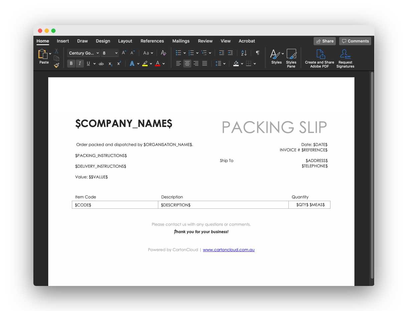This screenshot has width=408, height=311.
Task: Increase indent of the paragraph
Action: pos(230,53)
